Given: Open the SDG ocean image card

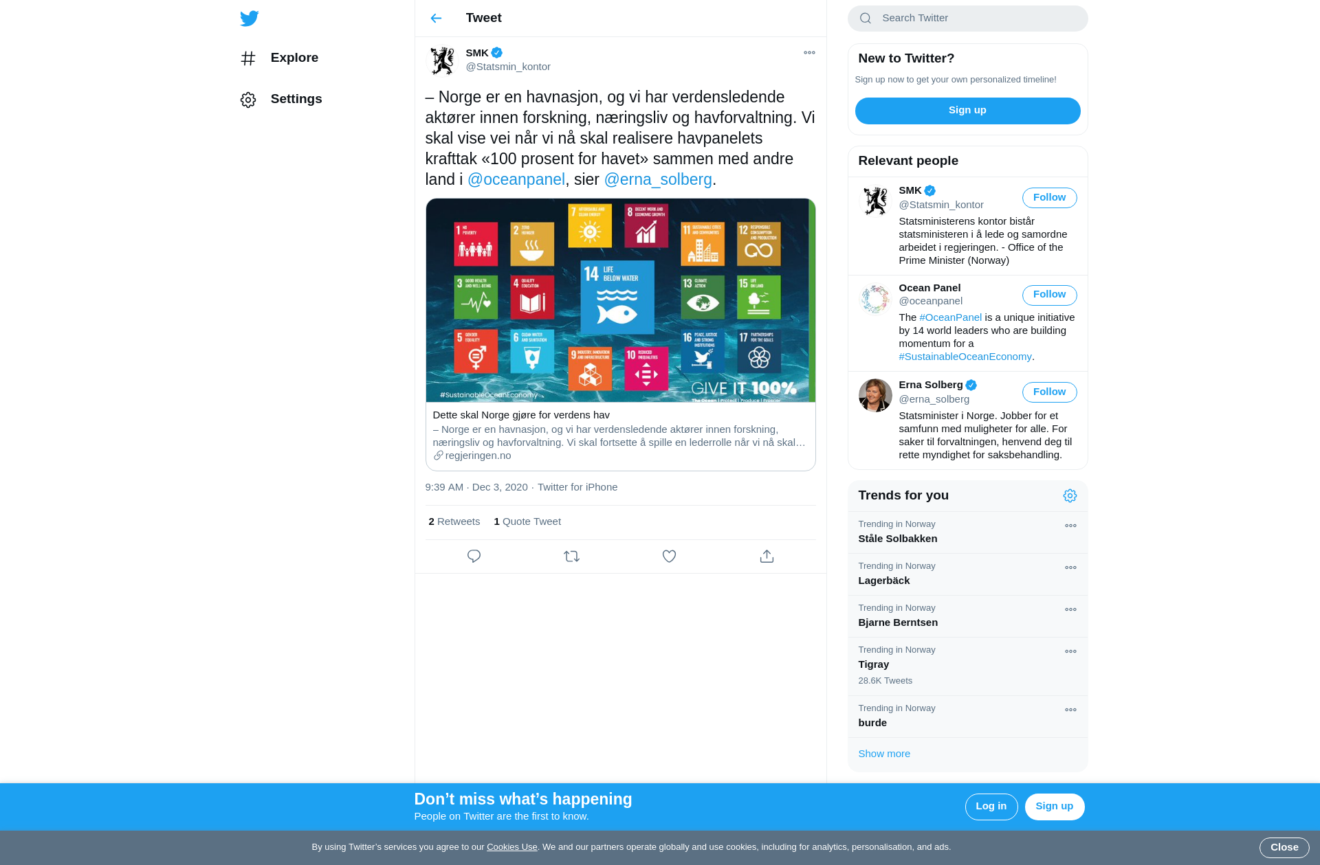Looking at the screenshot, I should (620, 300).
